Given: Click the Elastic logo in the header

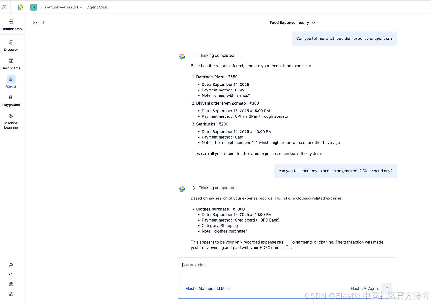Looking at the screenshot, I should pos(20,7).
